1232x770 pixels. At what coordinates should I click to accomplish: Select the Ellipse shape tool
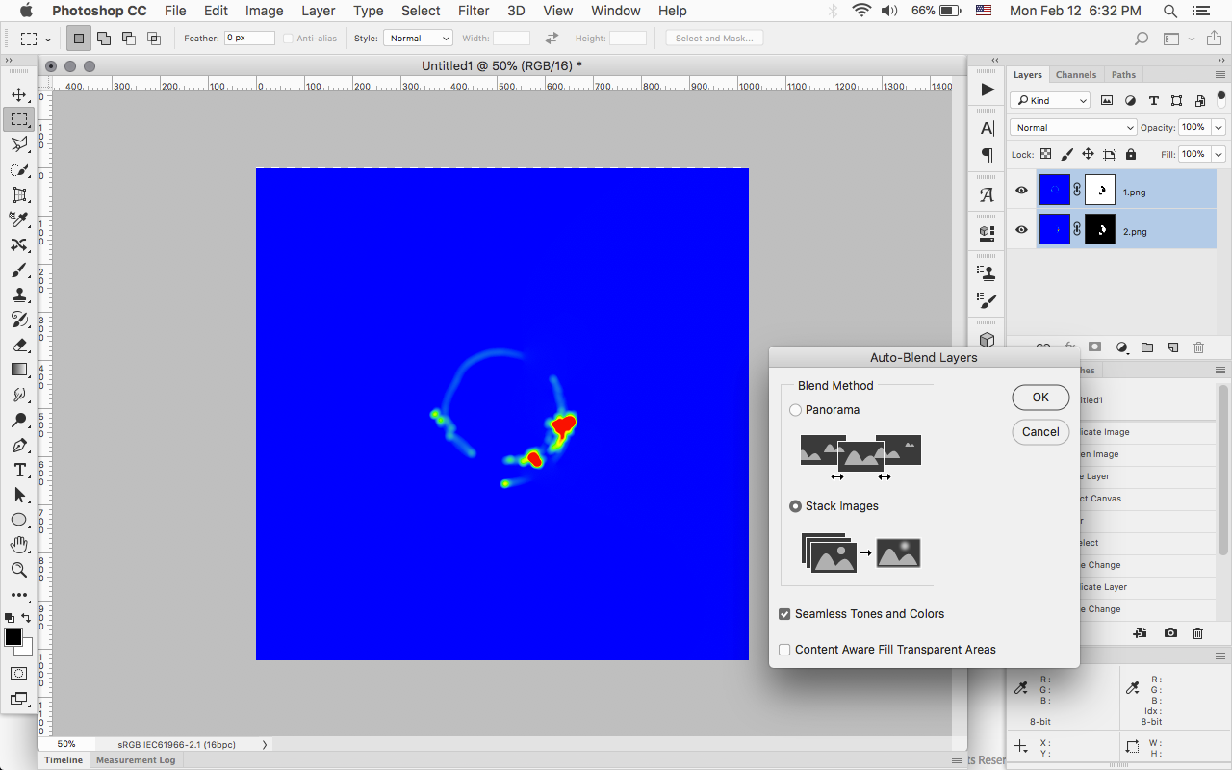point(18,520)
